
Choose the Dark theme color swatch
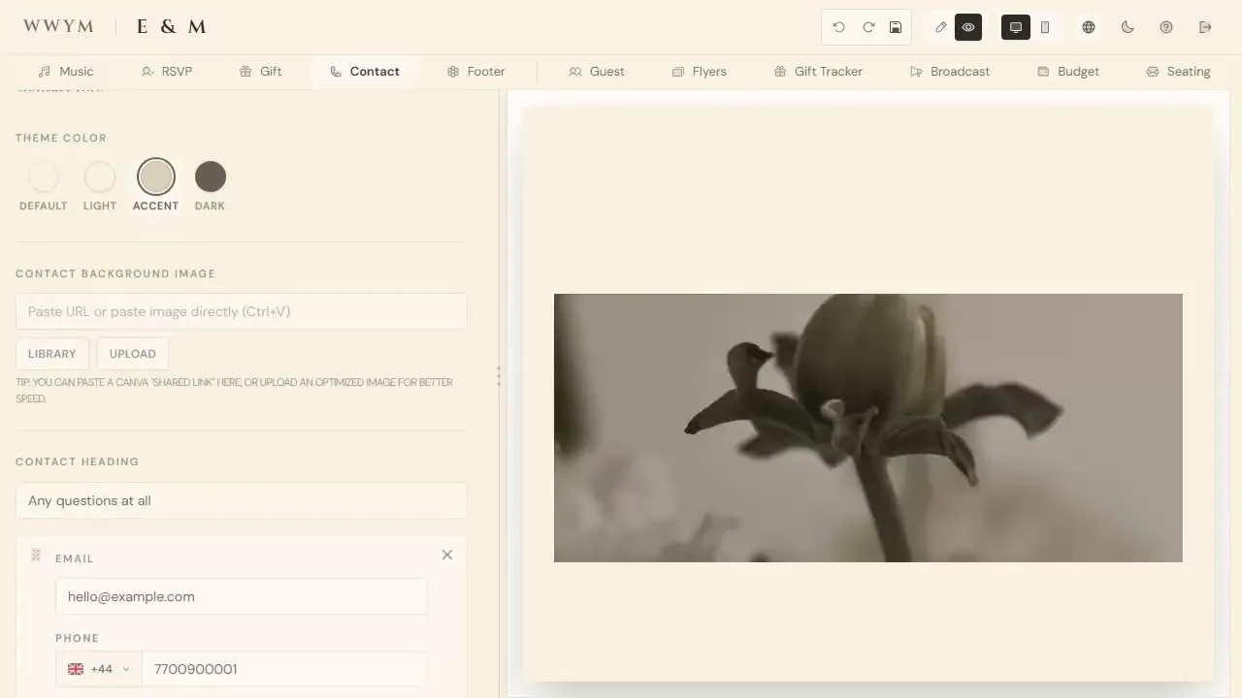[x=211, y=176]
